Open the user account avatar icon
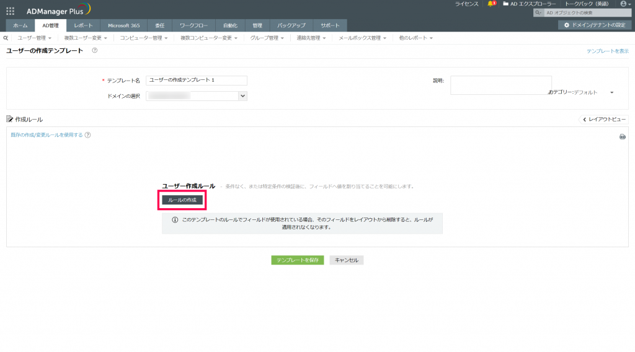 (x=624, y=4)
